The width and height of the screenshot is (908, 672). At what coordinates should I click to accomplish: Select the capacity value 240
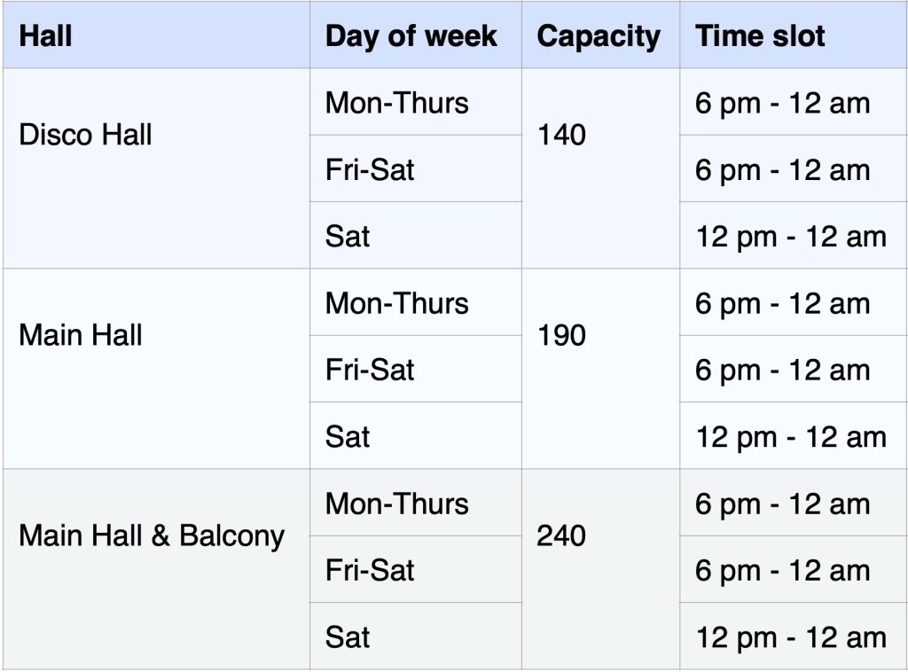[561, 536]
